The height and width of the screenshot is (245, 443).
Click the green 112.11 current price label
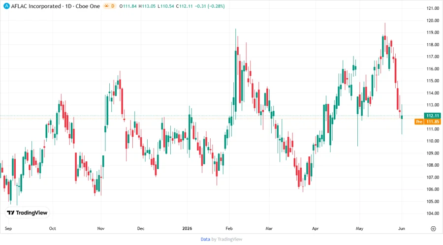433,116
